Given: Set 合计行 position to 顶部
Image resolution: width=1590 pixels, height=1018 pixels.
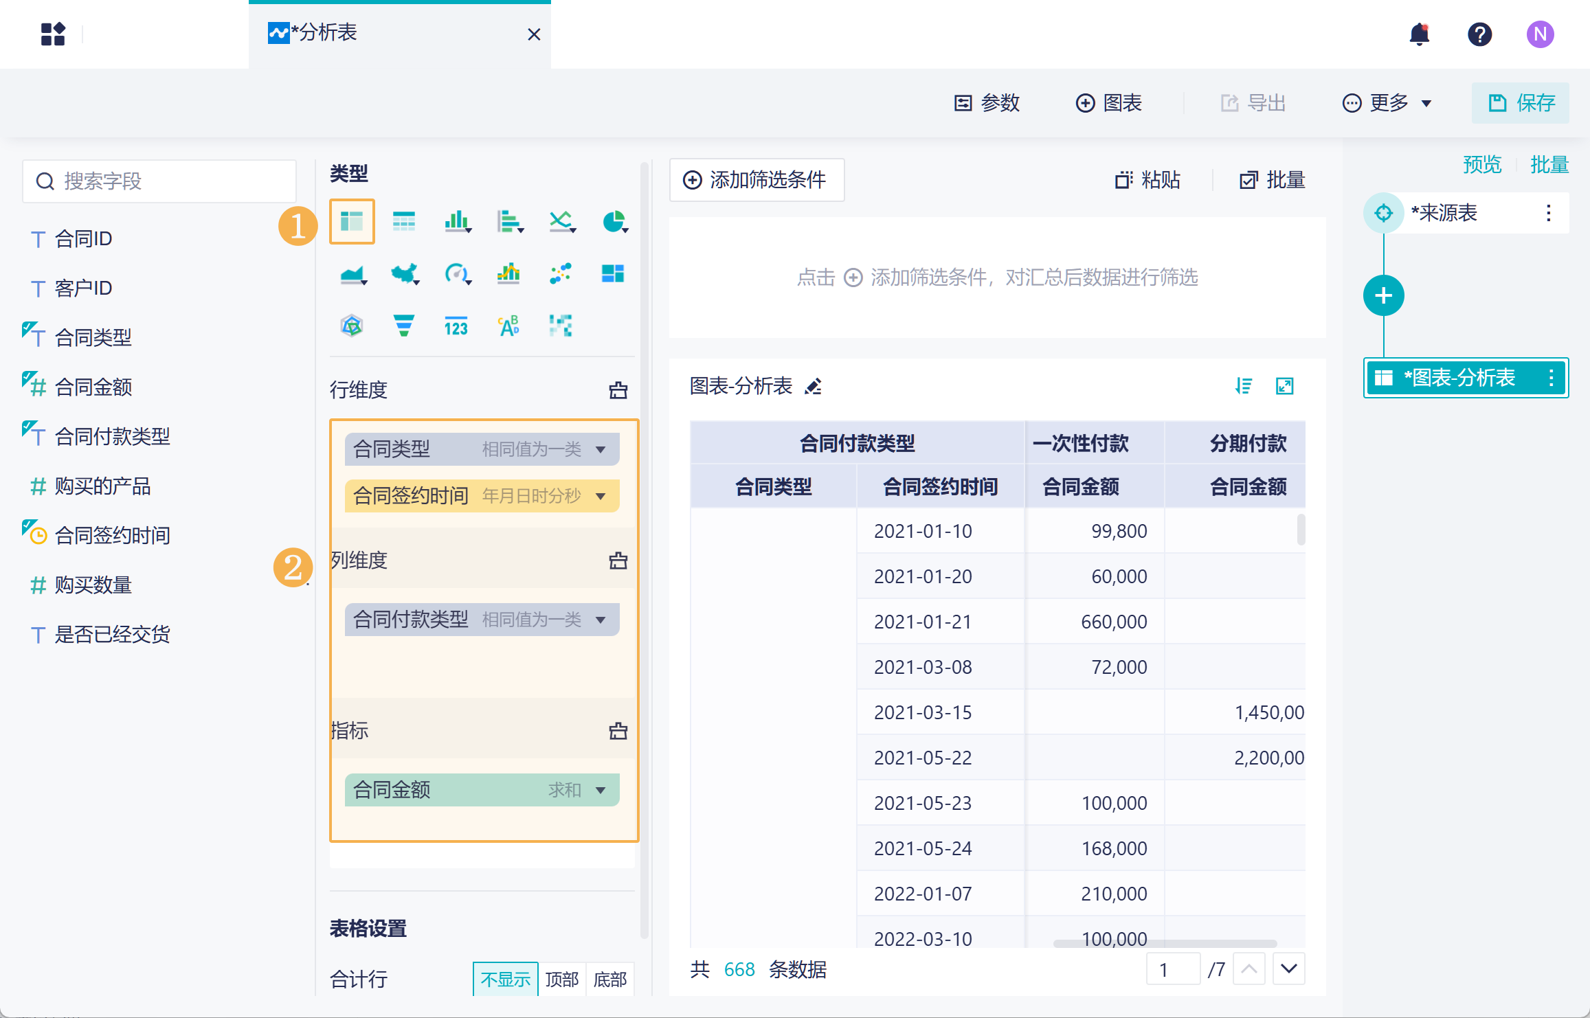Looking at the screenshot, I should point(561,979).
